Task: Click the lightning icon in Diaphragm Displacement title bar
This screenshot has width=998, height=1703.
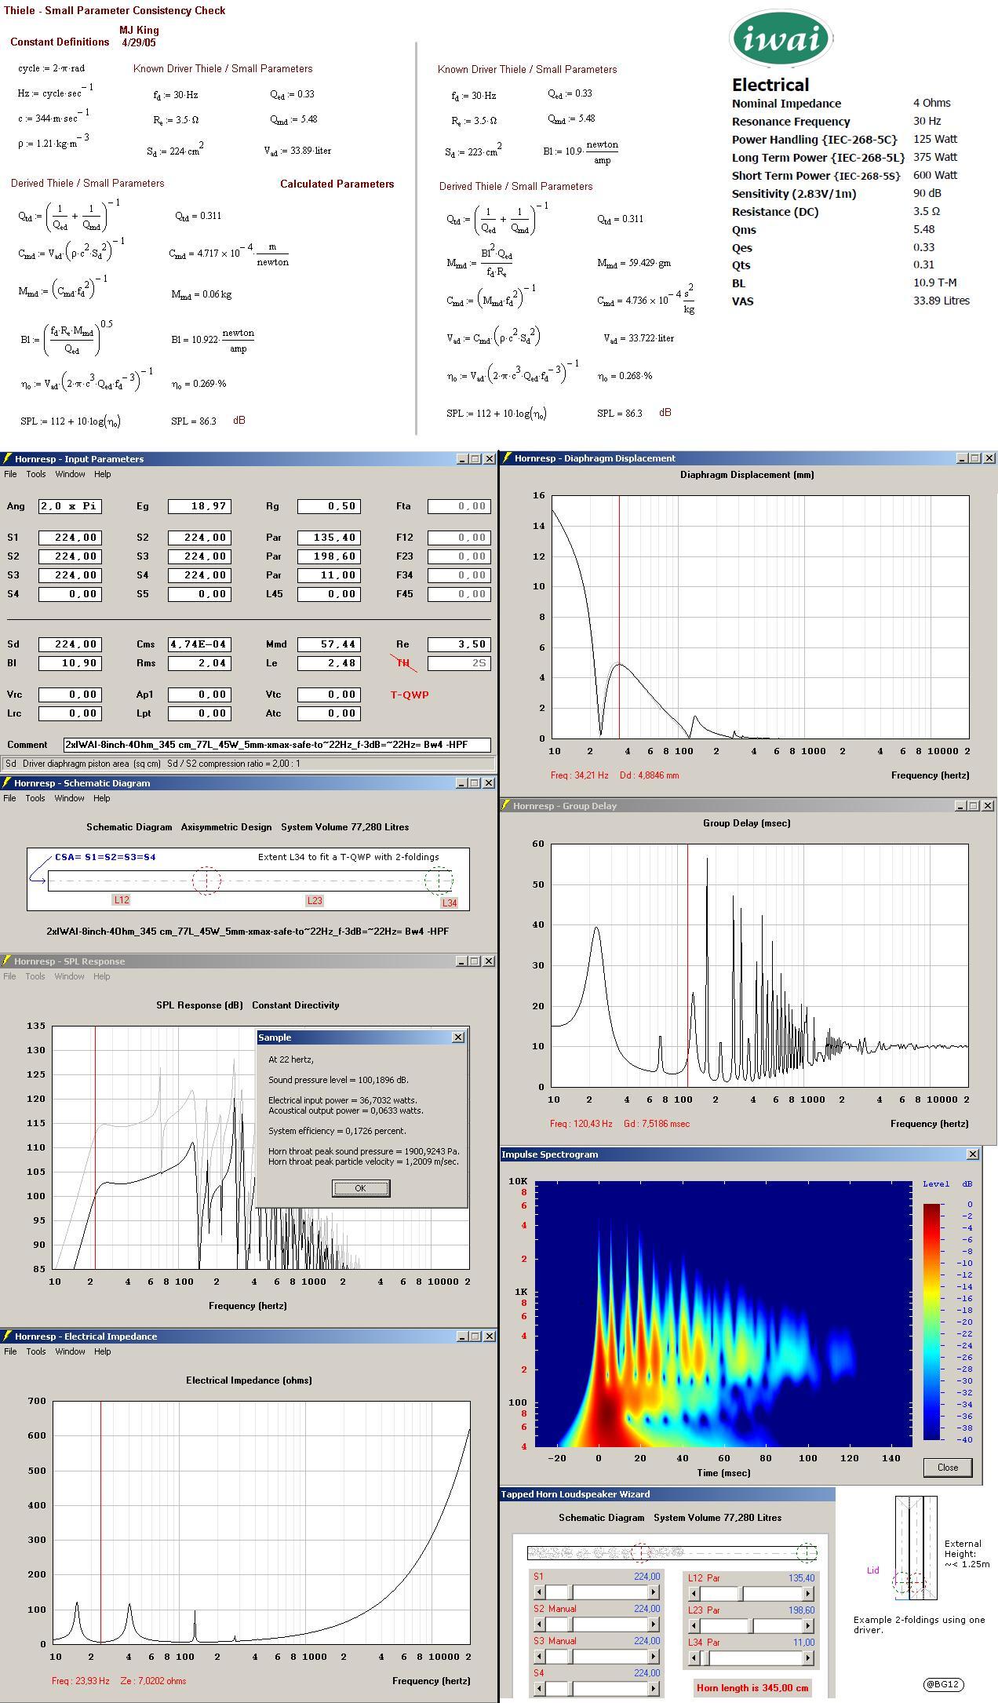Action: tap(507, 458)
